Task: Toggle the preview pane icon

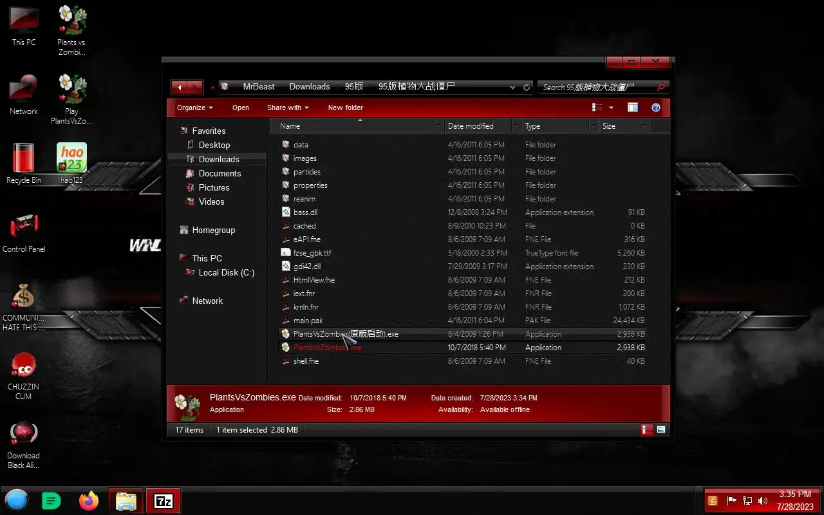Action: coord(633,108)
